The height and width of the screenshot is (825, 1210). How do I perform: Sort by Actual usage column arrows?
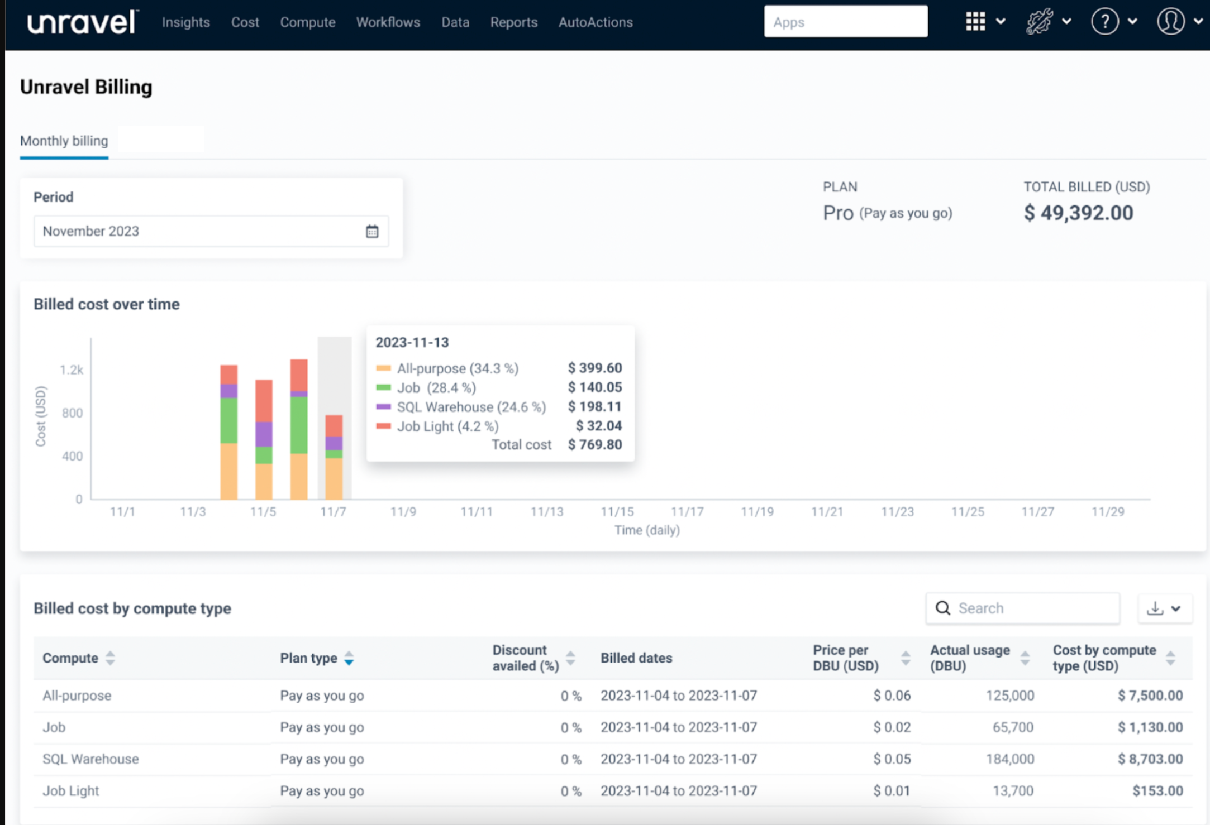point(1025,658)
